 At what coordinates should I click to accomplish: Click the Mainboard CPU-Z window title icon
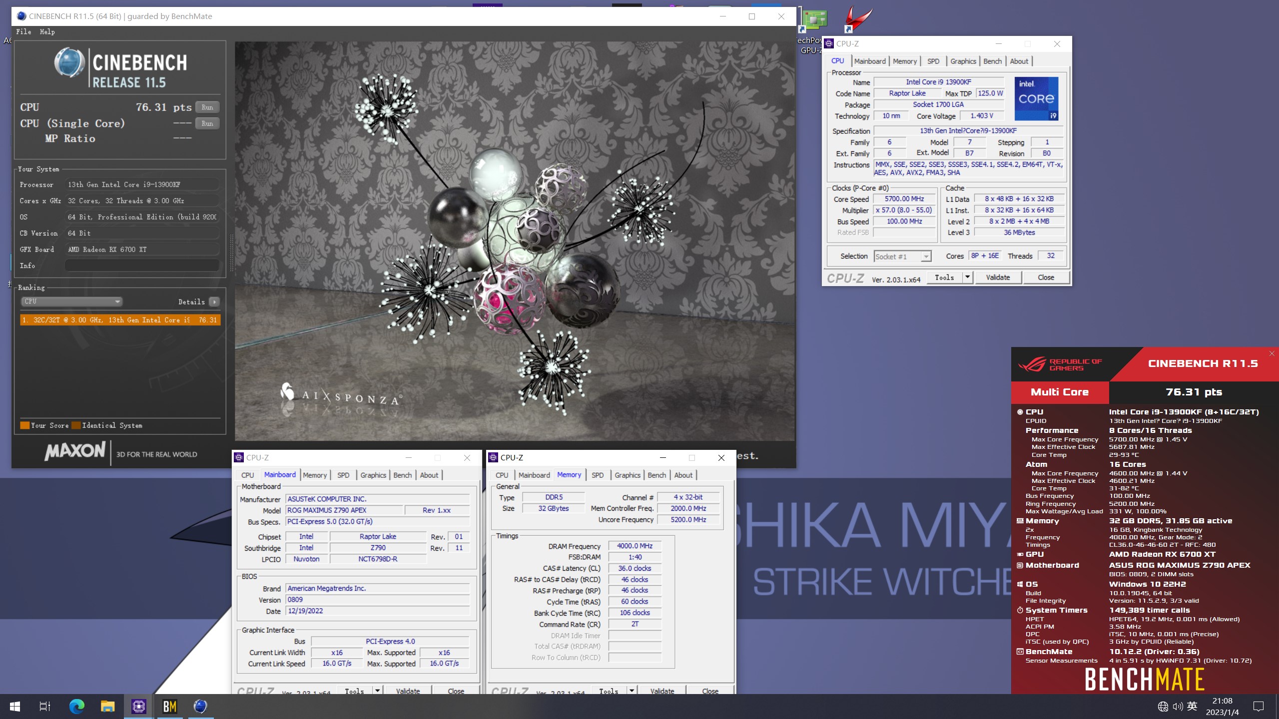tap(239, 457)
